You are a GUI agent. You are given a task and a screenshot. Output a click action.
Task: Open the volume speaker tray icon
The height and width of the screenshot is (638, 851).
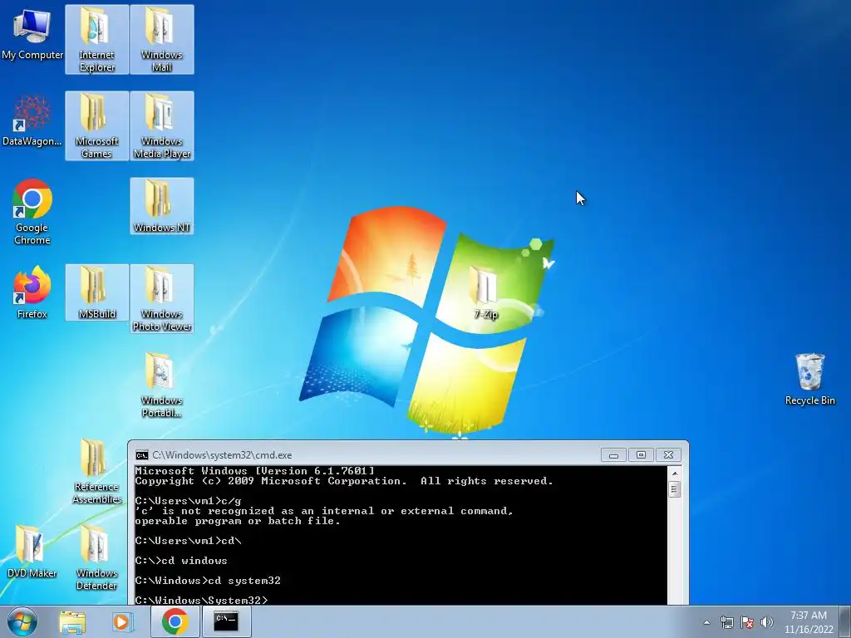(x=767, y=622)
